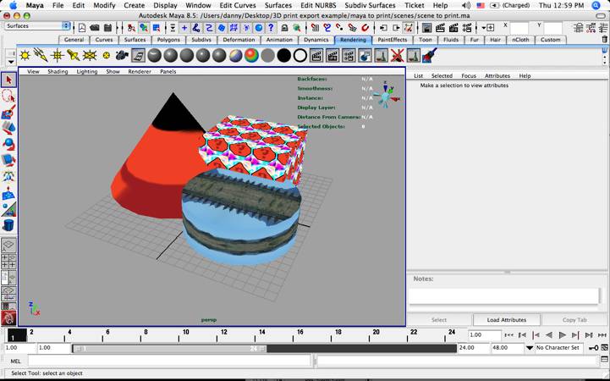610x381 pixels.
Task: Open the Edit NURBS menu
Action: [x=316, y=5]
